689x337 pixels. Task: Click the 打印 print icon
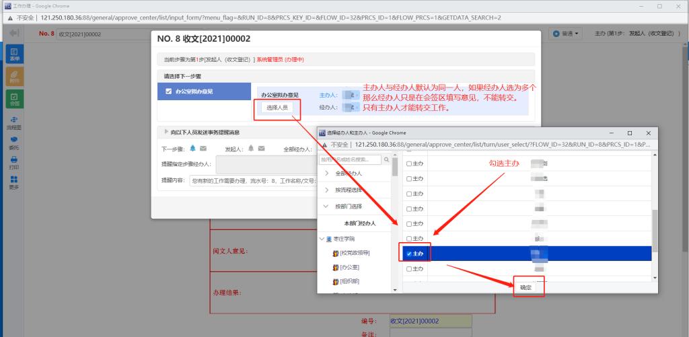(14, 162)
